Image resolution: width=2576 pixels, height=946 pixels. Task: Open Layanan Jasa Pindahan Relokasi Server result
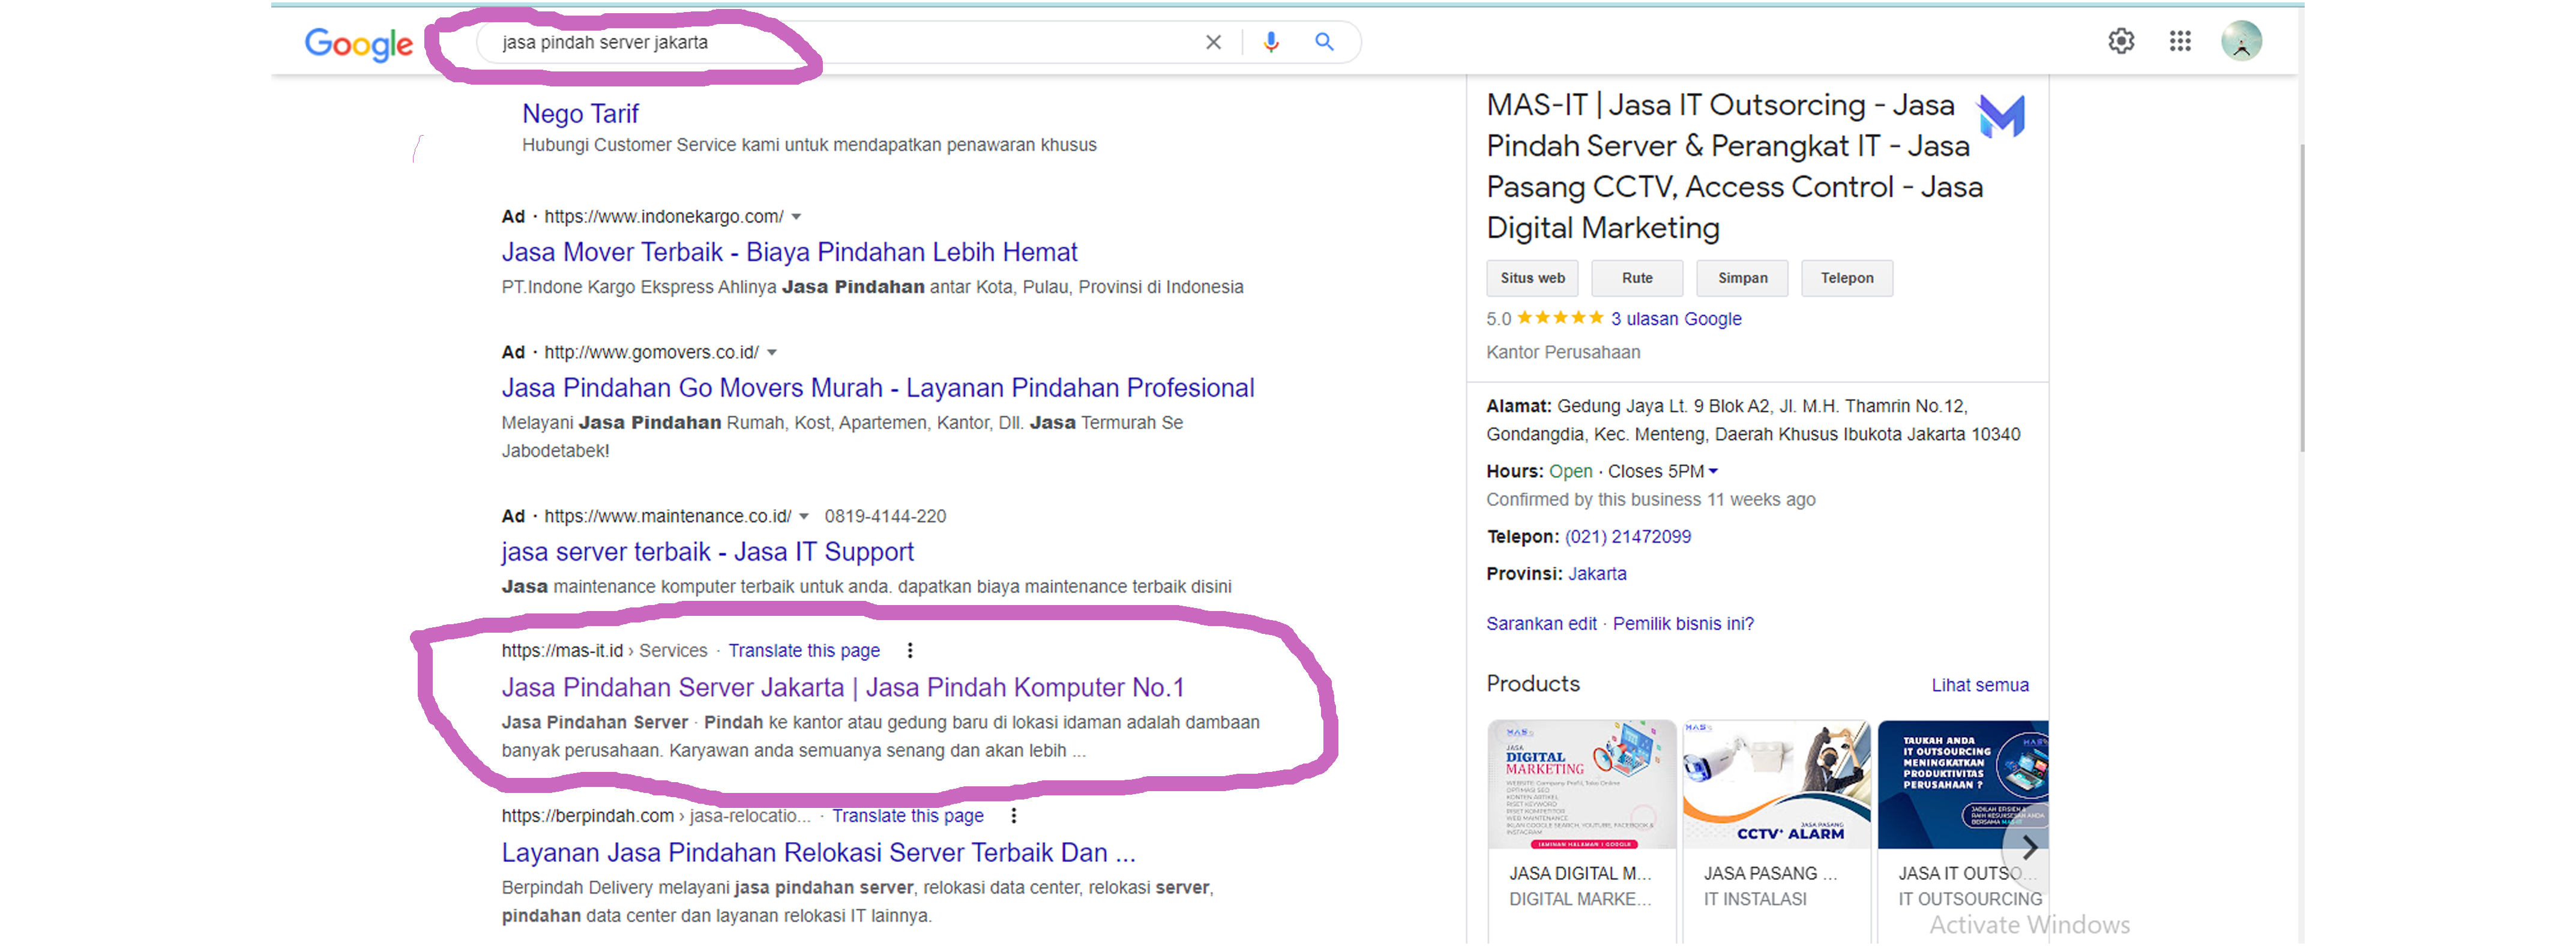point(819,853)
